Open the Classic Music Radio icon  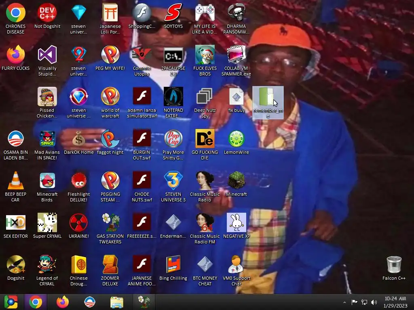[x=205, y=180]
